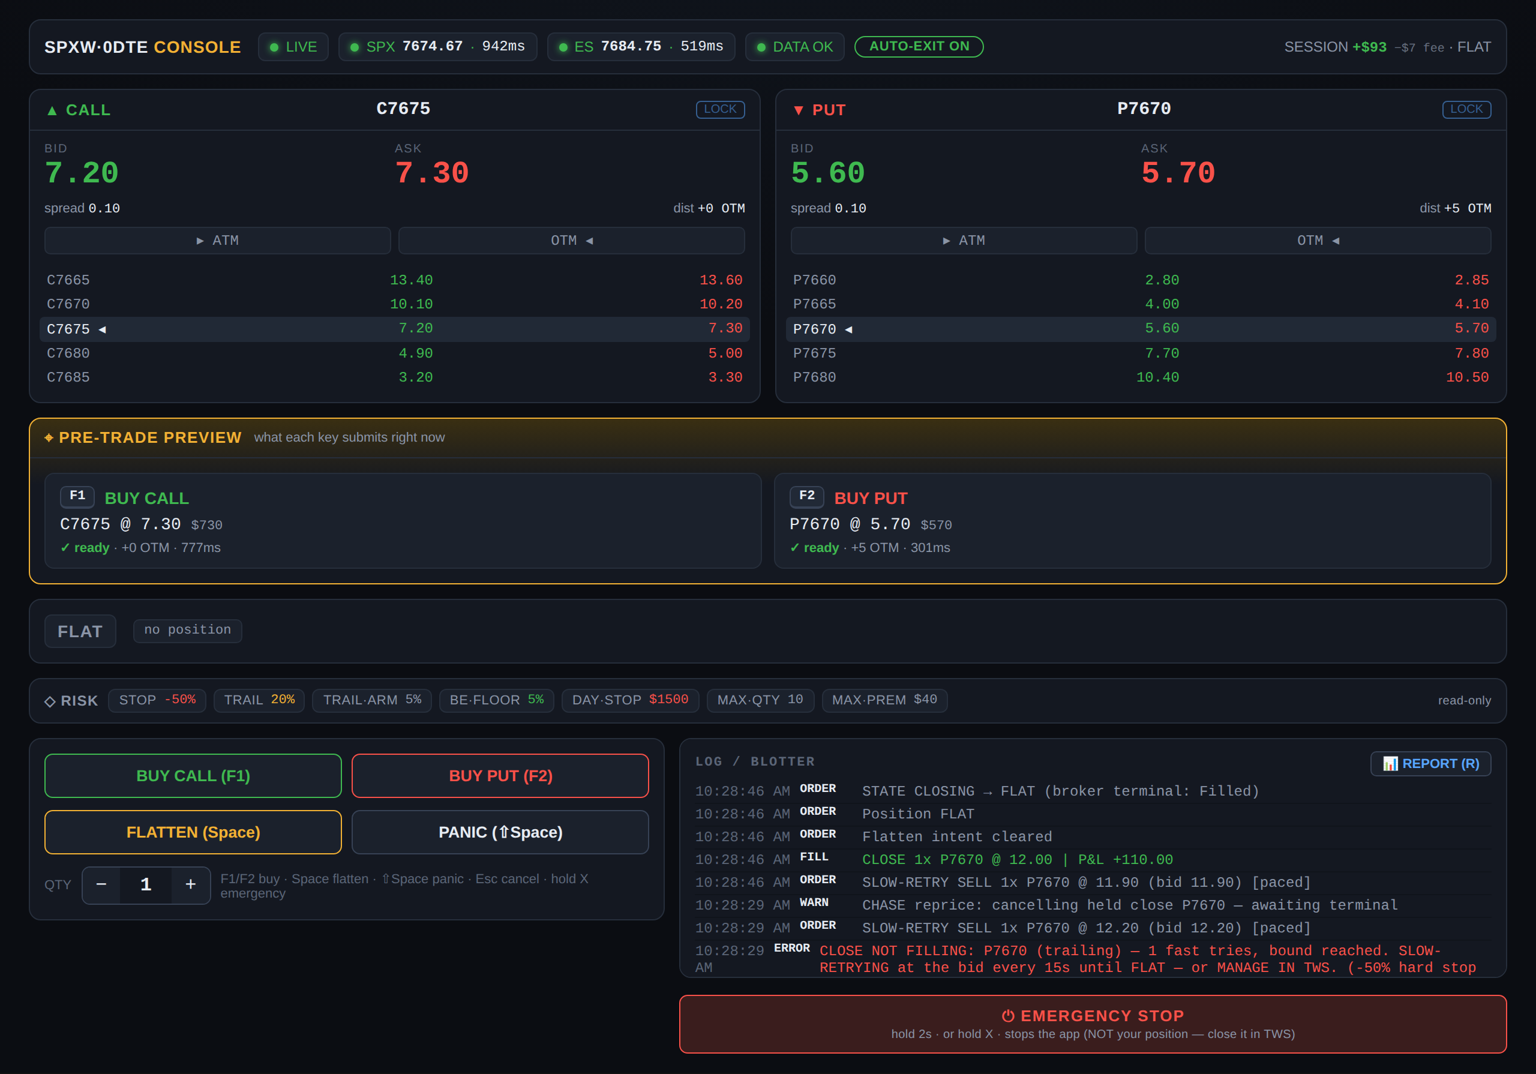Click the call BID 7.20 price
The width and height of the screenshot is (1536, 1074).
point(82,173)
